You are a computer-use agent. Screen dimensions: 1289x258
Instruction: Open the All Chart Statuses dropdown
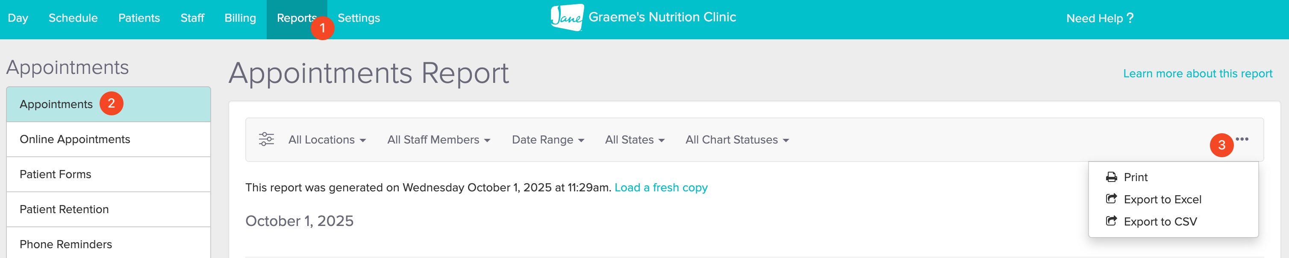coord(736,140)
